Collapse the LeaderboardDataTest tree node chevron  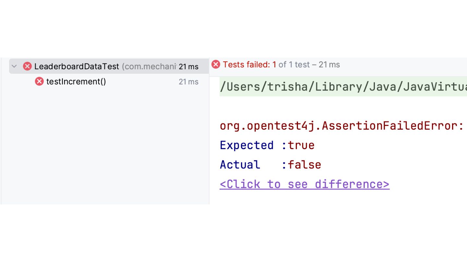tap(14, 66)
